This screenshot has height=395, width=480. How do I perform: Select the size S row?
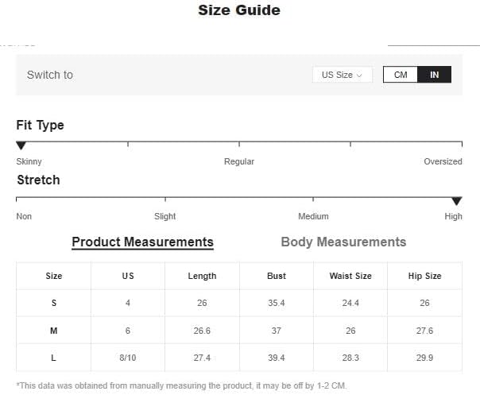(239, 303)
